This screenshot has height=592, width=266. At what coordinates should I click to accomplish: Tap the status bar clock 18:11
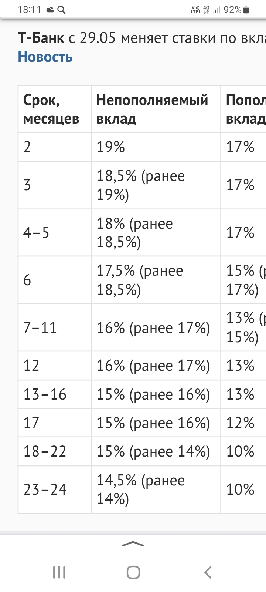click(x=29, y=10)
